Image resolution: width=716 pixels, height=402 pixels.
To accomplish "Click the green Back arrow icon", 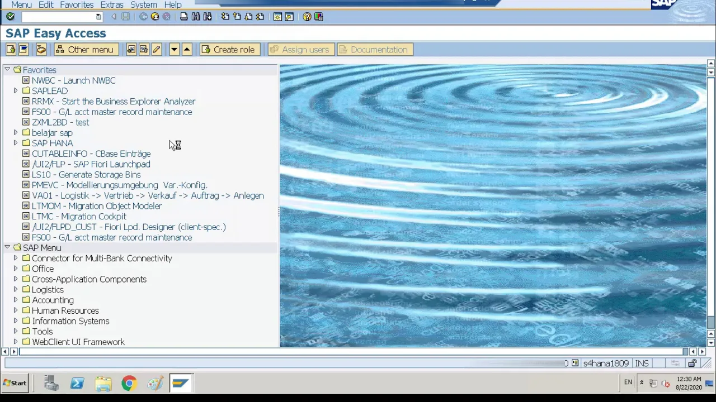I will point(143,17).
